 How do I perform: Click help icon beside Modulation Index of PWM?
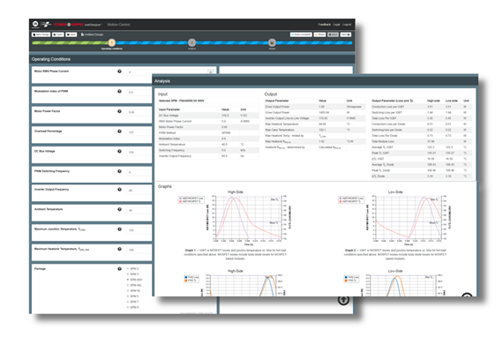[x=119, y=92]
